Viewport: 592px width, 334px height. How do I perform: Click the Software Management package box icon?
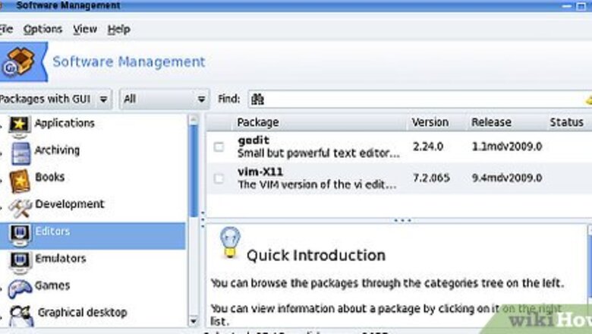click(18, 62)
